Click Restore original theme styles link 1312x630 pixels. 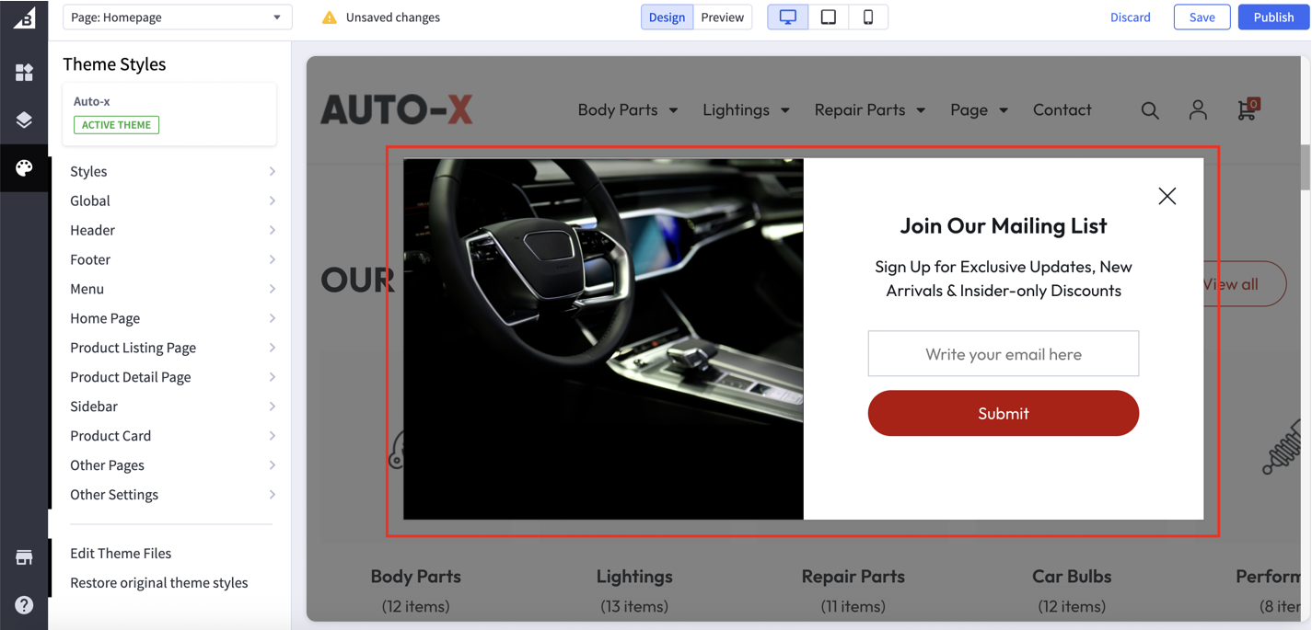tap(158, 583)
